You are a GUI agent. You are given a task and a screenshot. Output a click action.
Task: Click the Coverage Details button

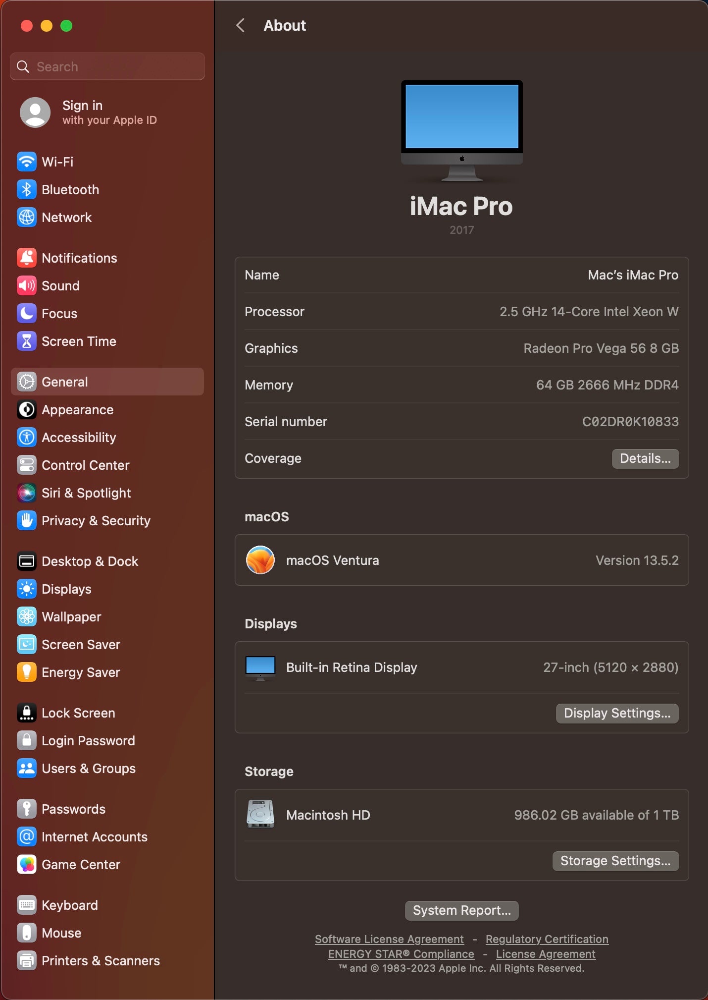coord(645,458)
